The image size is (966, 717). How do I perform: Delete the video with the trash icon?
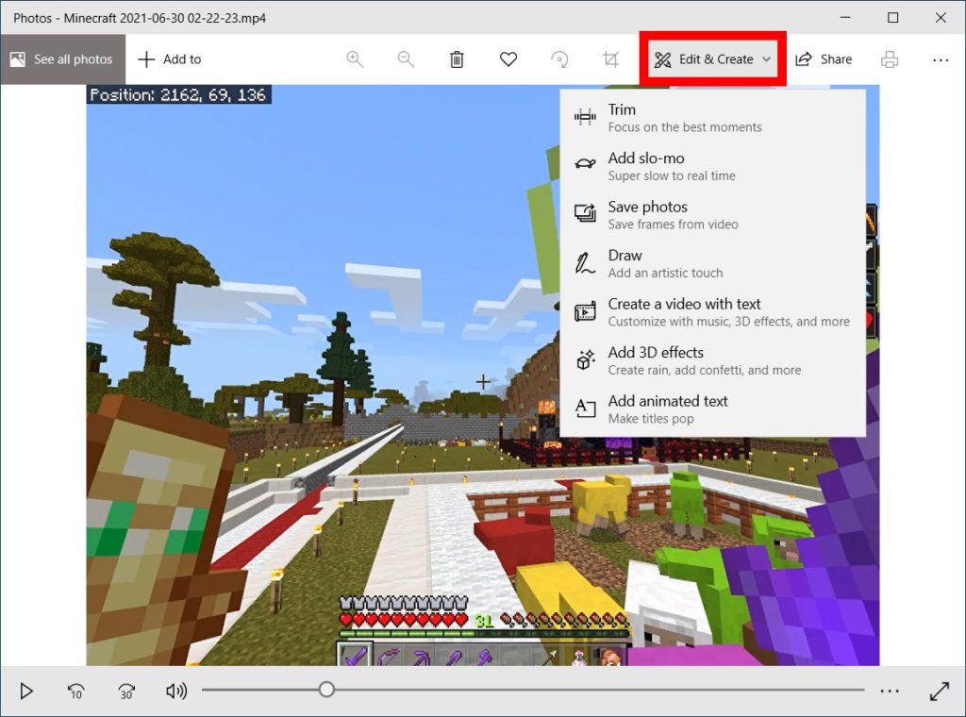(x=457, y=59)
